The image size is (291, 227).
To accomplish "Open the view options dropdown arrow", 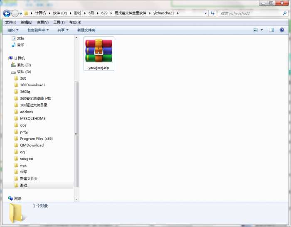I will point(261,30).
